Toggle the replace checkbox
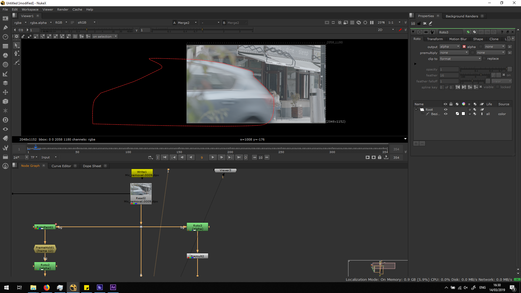Screen dimensions: 521x293 (484, 59)
